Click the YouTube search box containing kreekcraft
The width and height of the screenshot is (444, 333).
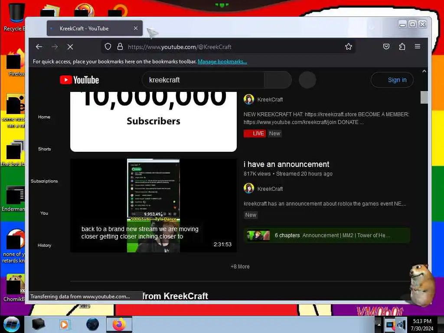pos(203,80)
